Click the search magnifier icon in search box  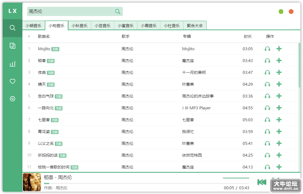(x=118, y=12)
